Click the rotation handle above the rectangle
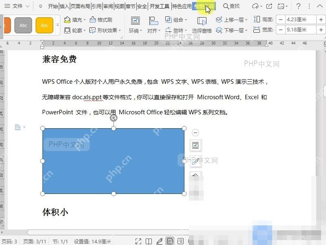326x245 pixels. pyautogui.click(x=113, y=118)
